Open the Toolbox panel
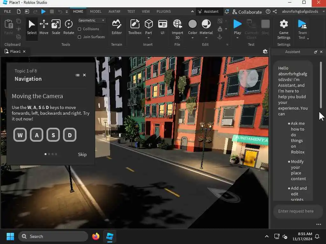The height and width of the screenshot is (244, 326). (135, 27)
